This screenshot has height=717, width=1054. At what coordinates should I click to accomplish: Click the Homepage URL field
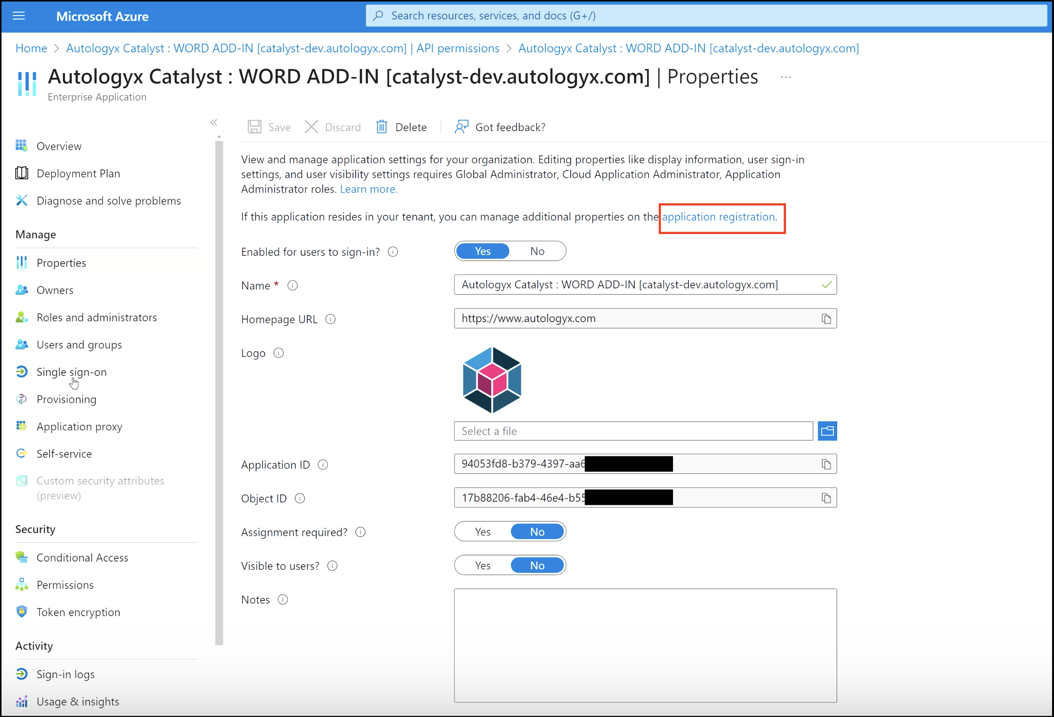tap(645, 319)
